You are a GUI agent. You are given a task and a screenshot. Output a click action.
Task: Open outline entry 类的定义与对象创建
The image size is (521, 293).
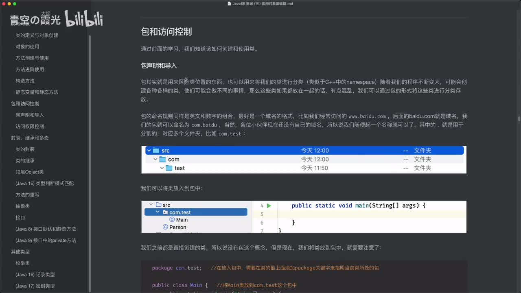point(37,35)
